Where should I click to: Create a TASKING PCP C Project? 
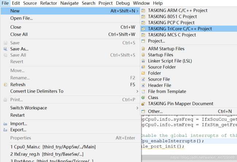pyautogui.click(x=189, y=23)
